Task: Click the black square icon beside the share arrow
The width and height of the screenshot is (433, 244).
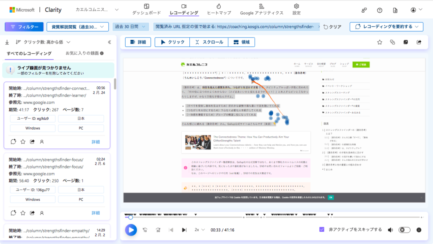Action: (x=406, y=42)
